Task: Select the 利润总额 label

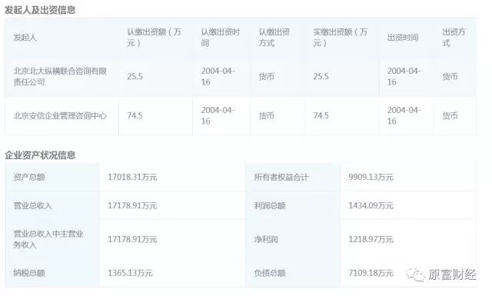Action: (270, 206)
